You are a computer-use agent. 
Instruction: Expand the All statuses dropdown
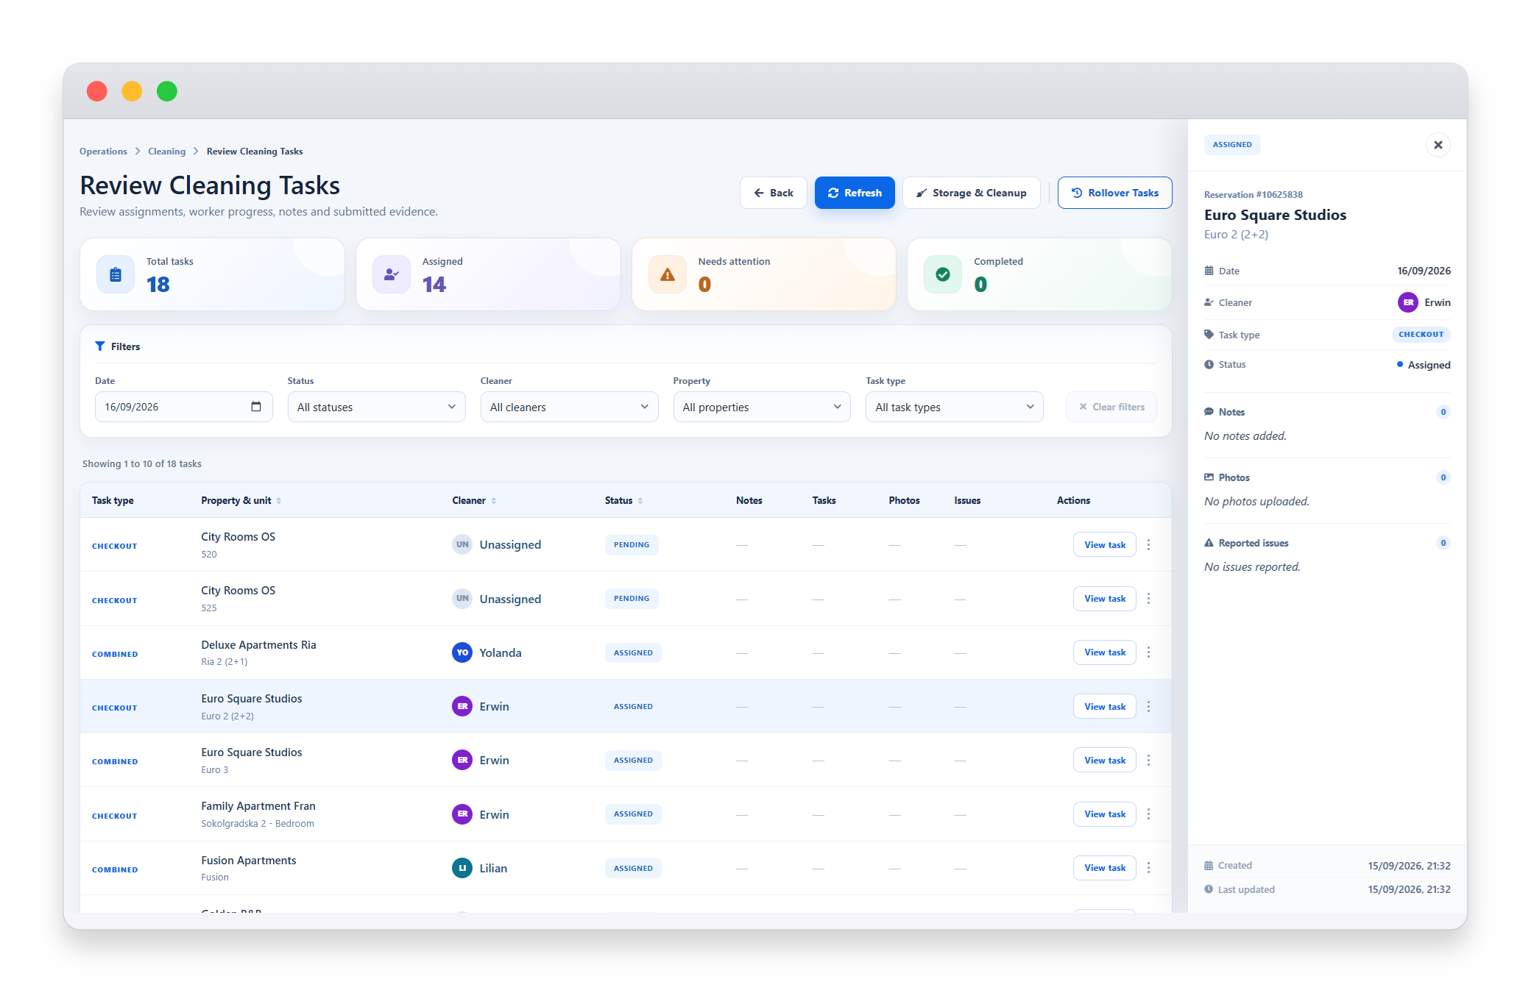coord(376,407)
